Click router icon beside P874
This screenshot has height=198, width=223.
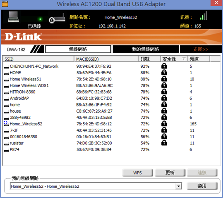(6, 150)
